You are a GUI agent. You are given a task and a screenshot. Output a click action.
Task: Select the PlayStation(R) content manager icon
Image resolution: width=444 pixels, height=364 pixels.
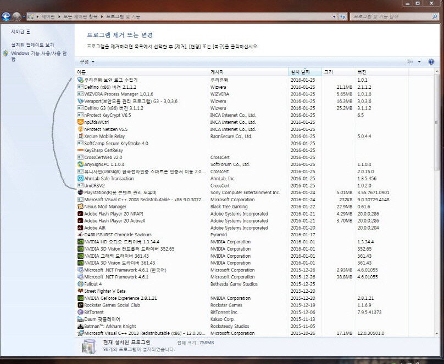(x=80, y=192)
